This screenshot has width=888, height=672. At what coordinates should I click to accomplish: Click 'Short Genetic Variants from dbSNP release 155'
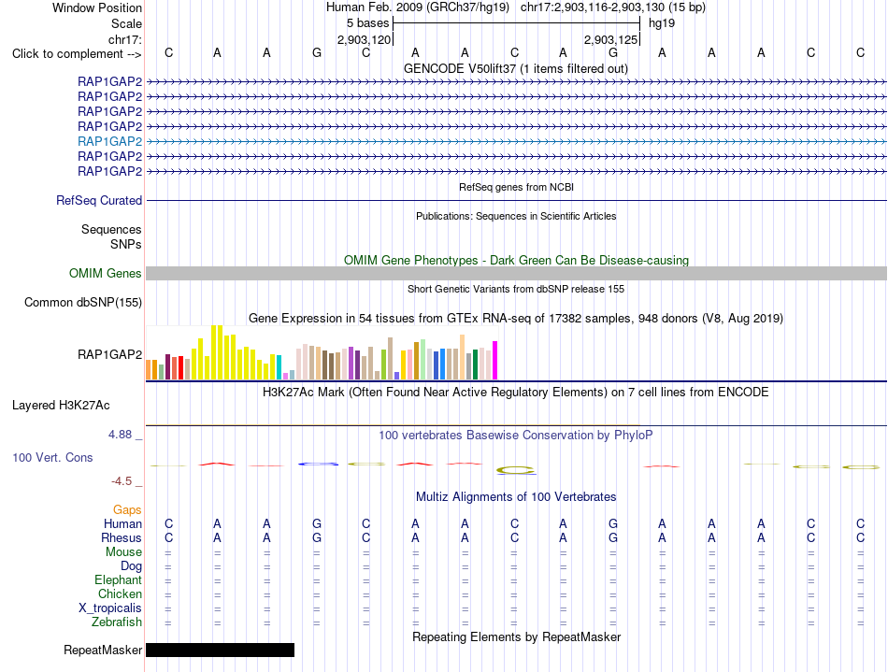[x=516, y=289]
